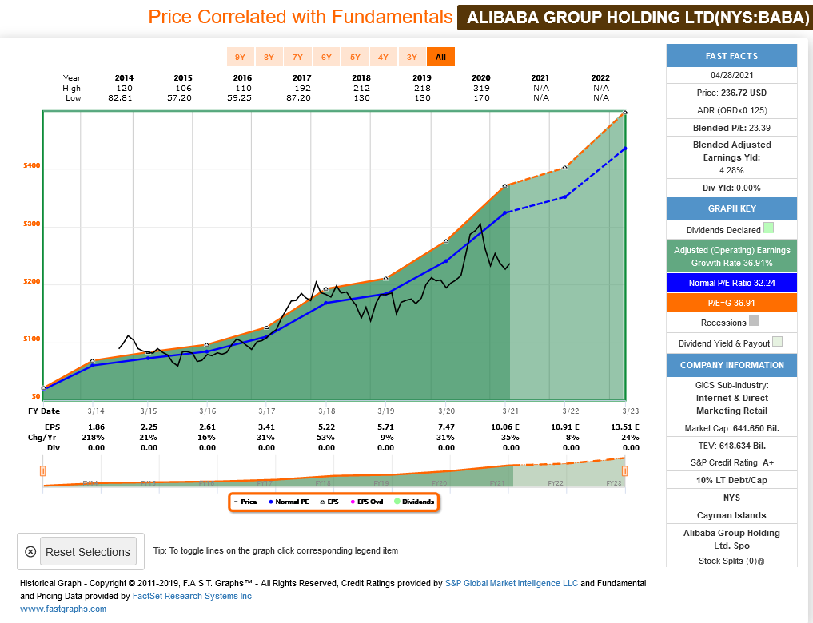This screenshot has width=813, height=623.
Task: Click the EPS value 5.22
Action: tap(327, 427)
